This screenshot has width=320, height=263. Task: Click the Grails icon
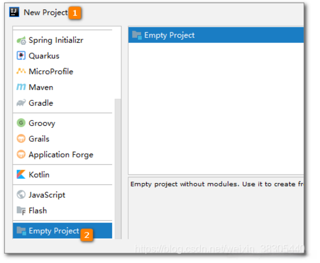pos(21,139)
